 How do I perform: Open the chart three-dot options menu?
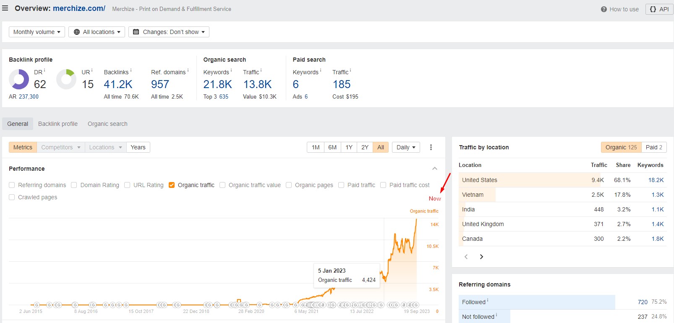pos(431,147)
